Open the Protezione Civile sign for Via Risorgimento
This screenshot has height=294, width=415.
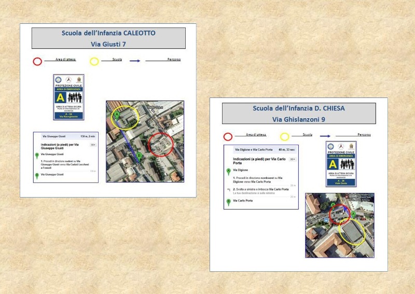(68, 97)
